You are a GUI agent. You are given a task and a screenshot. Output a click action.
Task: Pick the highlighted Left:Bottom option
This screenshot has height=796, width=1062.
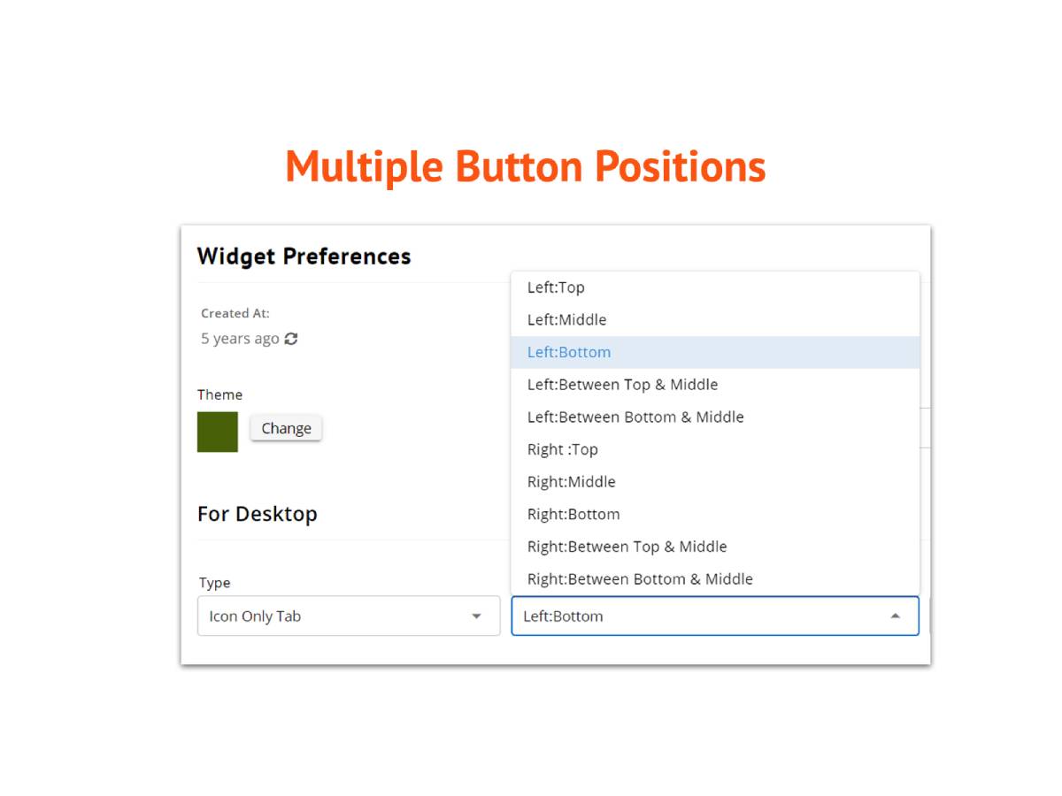[x=715, y=352]
